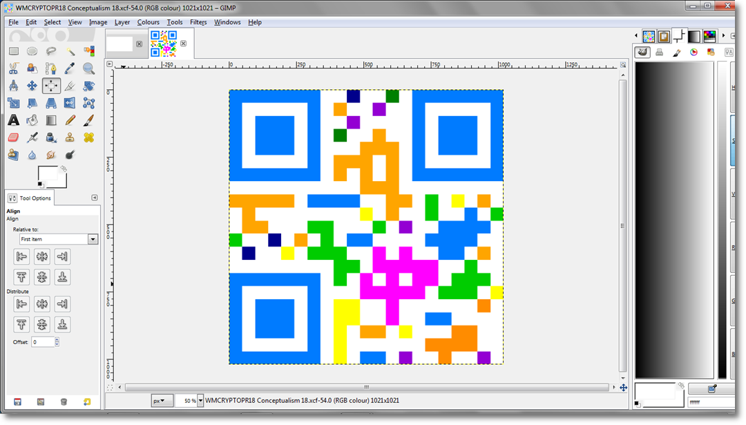746x425 pixels.
Task: Delete tool options preset trash icon
Action: [64, 402]
